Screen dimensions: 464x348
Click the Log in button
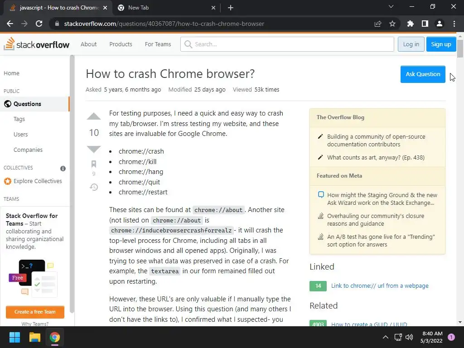coord(411,44)
